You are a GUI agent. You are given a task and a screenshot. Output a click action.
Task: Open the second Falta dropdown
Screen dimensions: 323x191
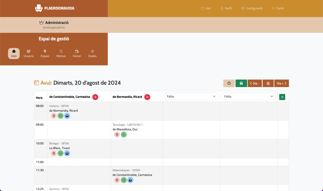[248, 96]
